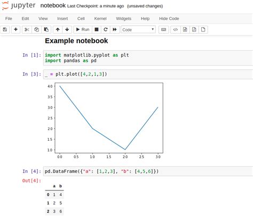The width and height of the screenshot is (253, 216).
Task: Click the Hide Code menu item
Action: (169, 19)
